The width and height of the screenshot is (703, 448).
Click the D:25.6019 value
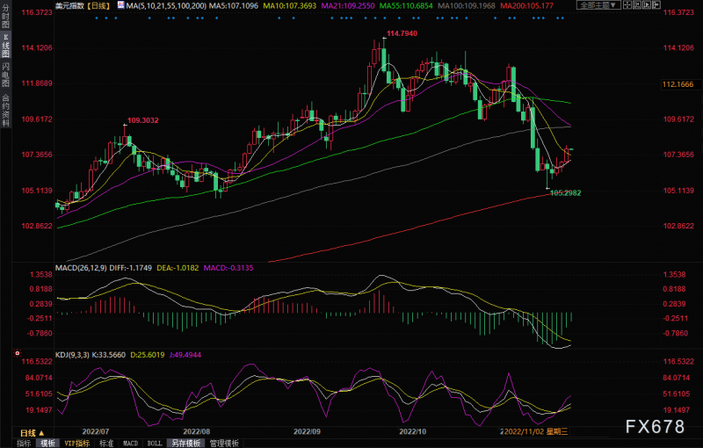(148, 355)
